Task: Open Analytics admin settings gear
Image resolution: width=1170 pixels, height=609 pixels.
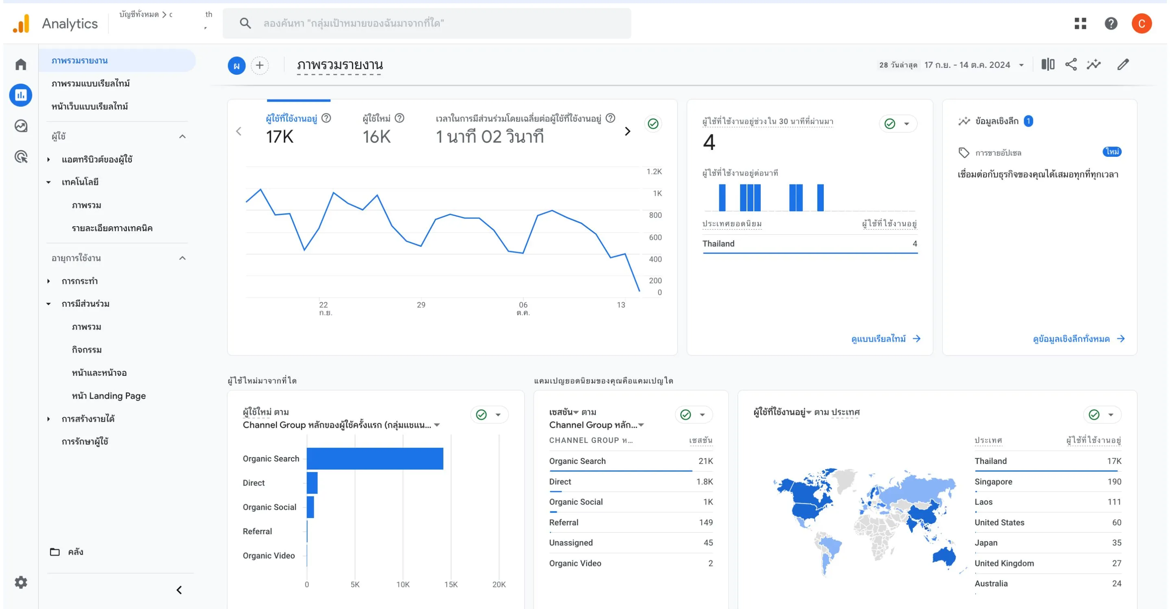Action: click(x=20, y=582)
